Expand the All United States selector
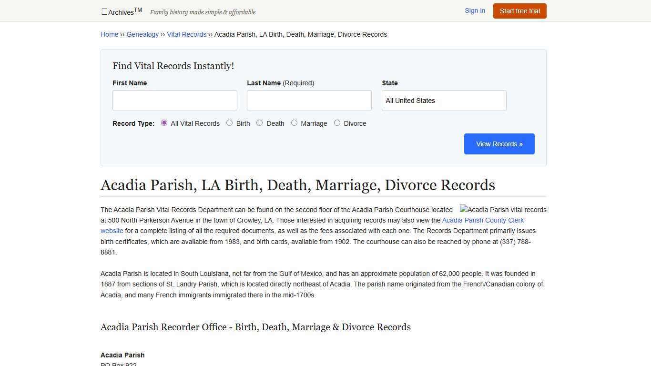The width and height of the screenshot is (651, 366). [x=444, y=101]
